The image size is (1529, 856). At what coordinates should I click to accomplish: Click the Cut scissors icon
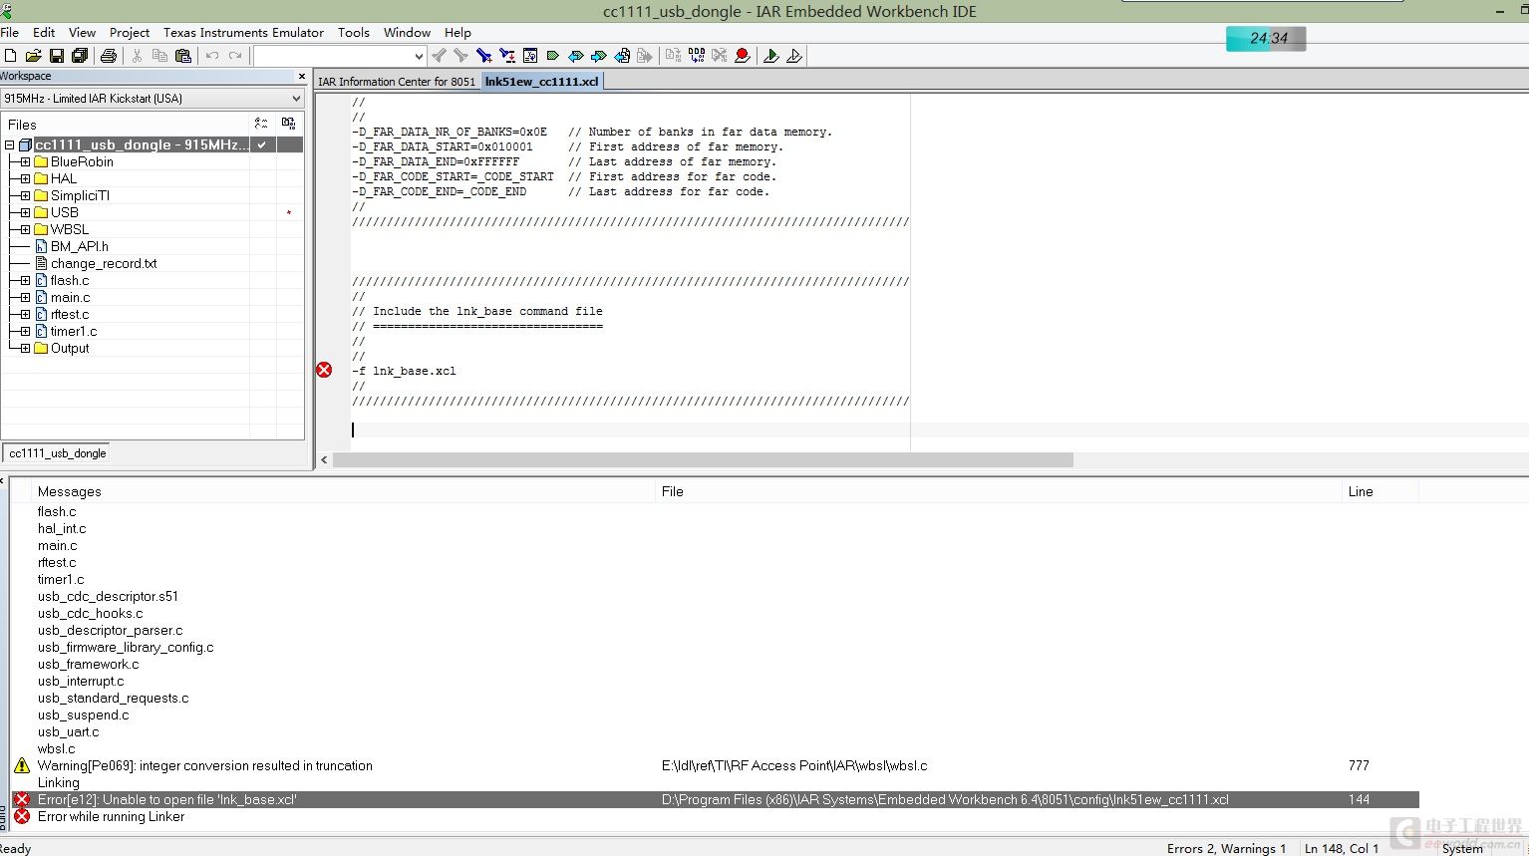pos(138,56)
